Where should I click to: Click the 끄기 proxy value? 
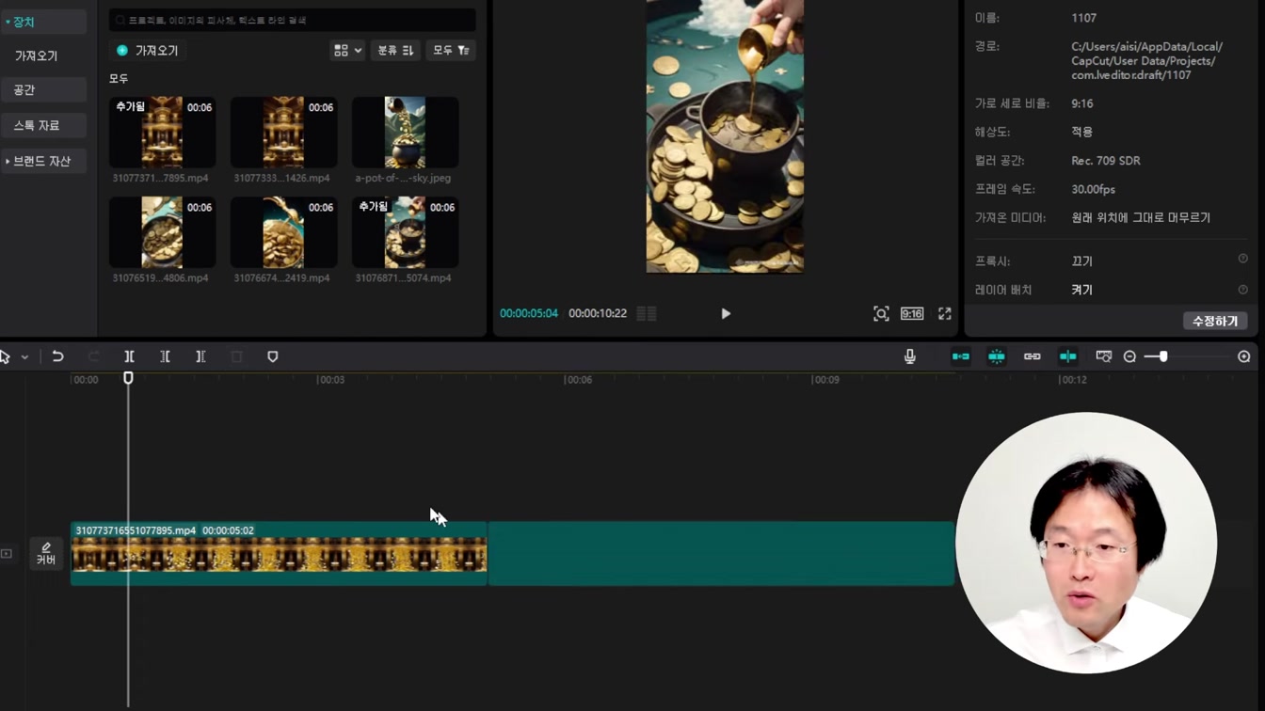(1081, 261)
